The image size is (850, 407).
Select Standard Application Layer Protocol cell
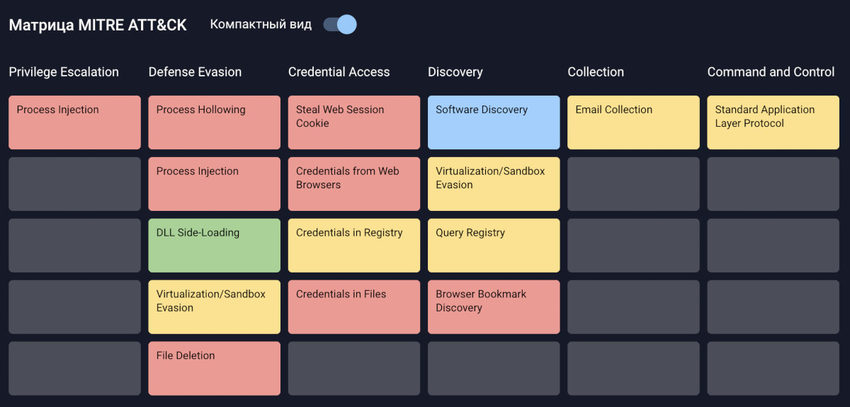pos(773,122)
